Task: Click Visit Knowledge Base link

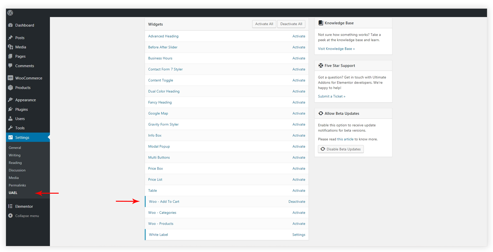Action: coord(336,49)
